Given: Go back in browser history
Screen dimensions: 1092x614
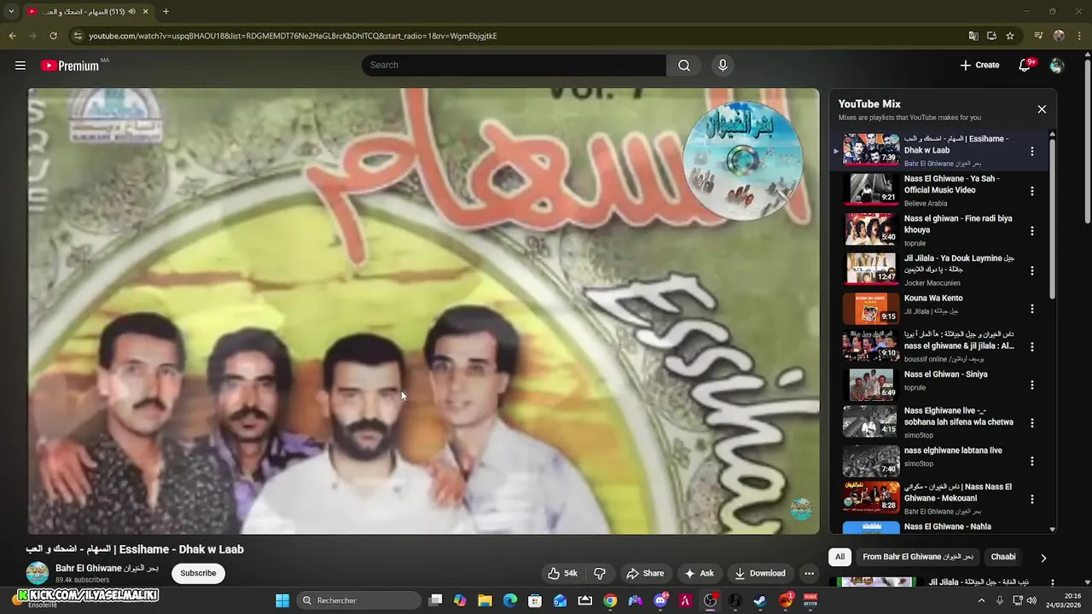Looking at the screenshot, I should [12, 36].
